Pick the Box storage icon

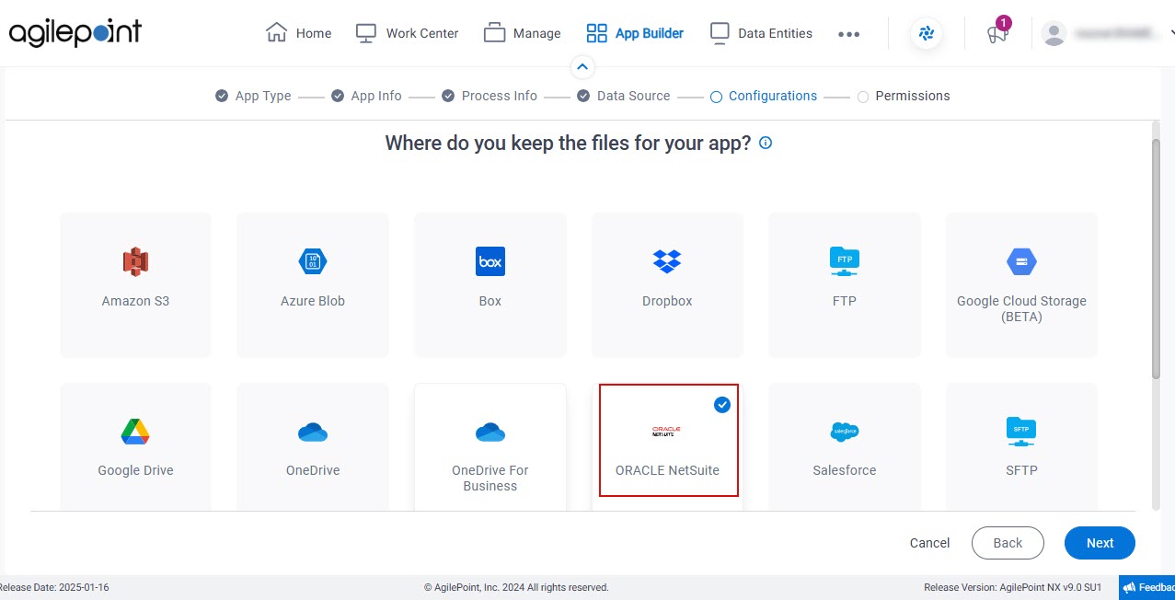pyautogui.click(x=490, y=262)
